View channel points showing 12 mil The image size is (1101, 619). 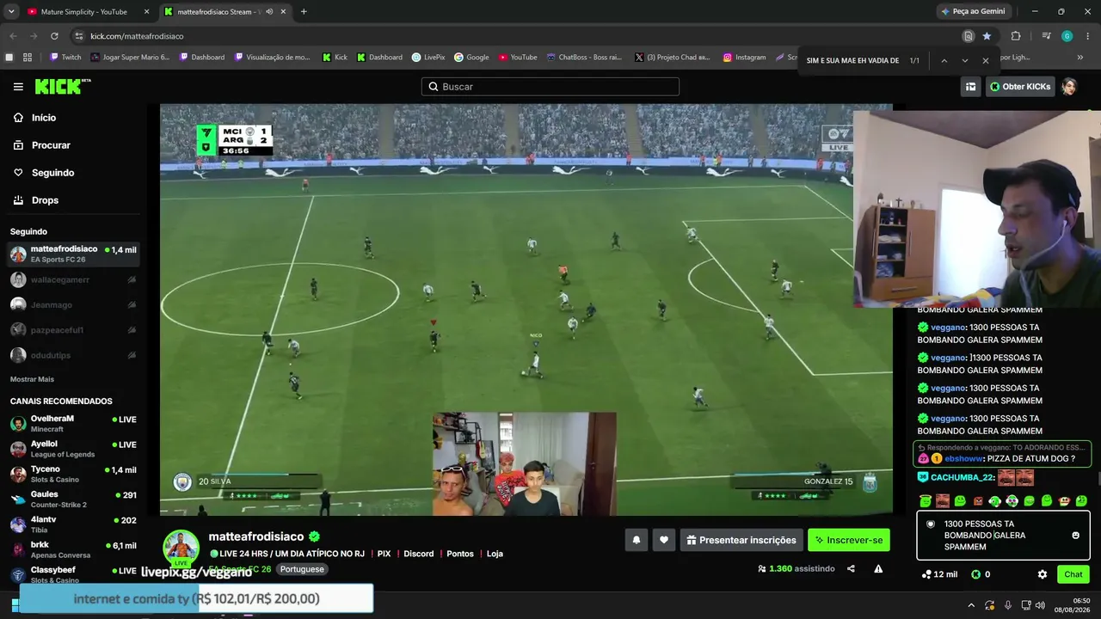point(938,574)
